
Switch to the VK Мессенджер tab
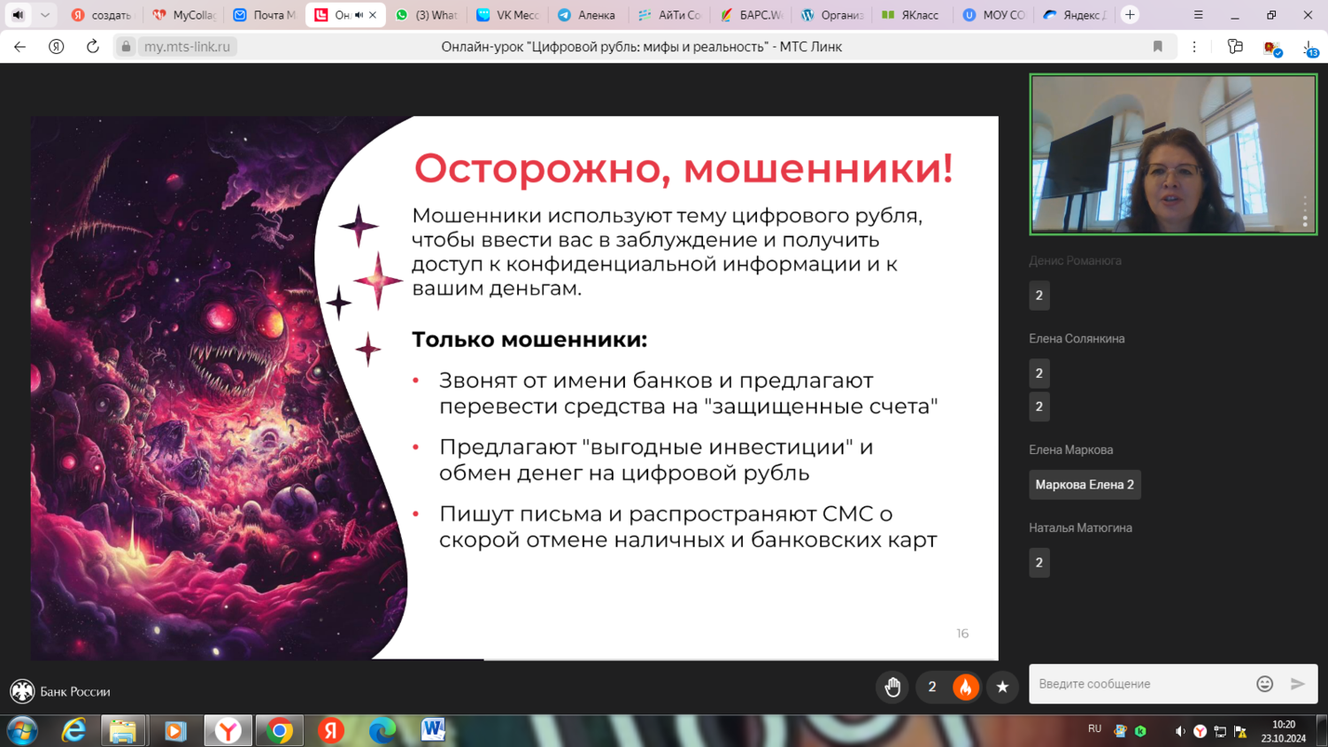(x=507, y=15)
